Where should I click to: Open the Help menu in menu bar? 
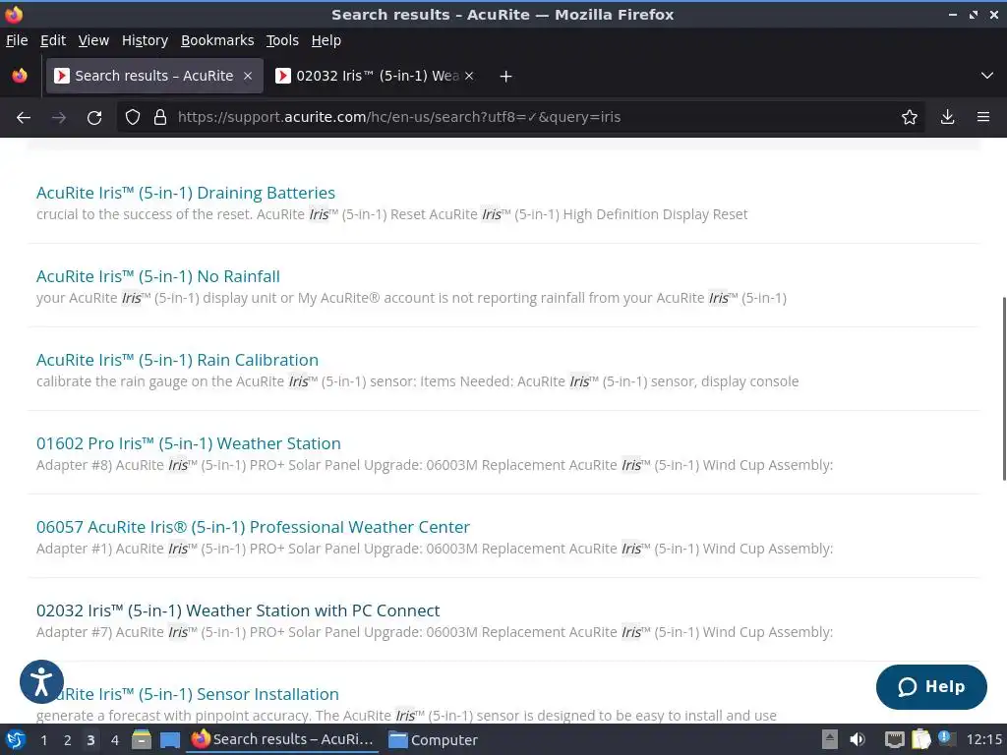pos(326,40)
